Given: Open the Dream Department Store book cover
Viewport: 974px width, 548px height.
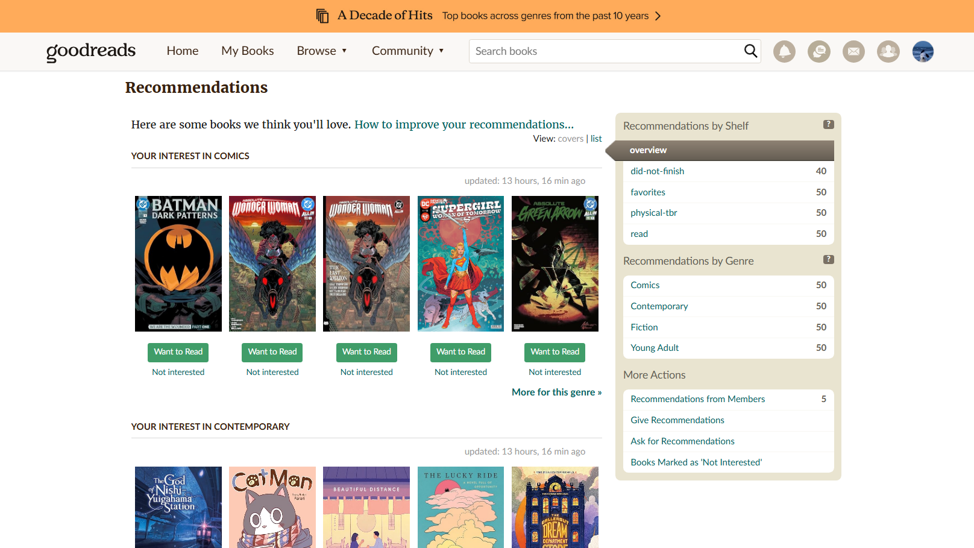Looking at the screenshot, I should [x=555, y=507].
